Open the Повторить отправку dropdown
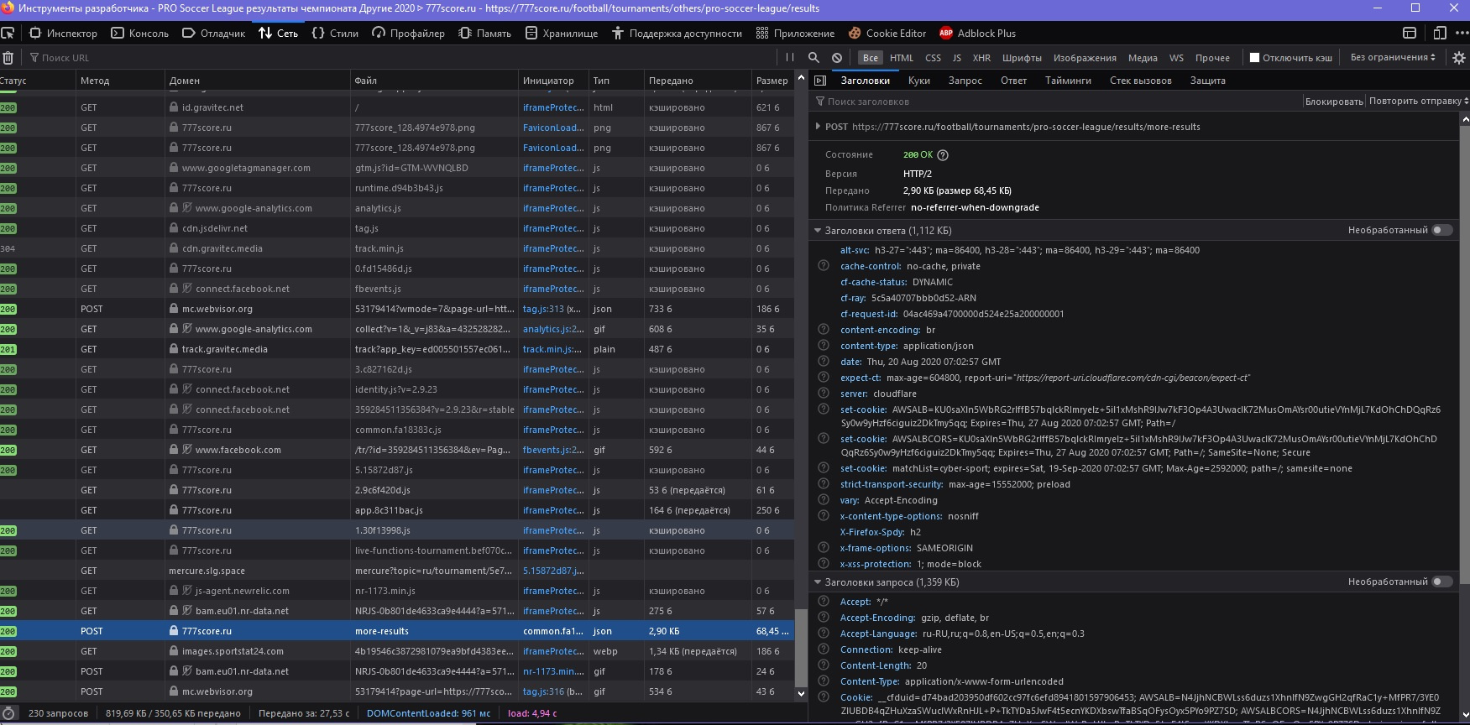 click(1418, 102)
